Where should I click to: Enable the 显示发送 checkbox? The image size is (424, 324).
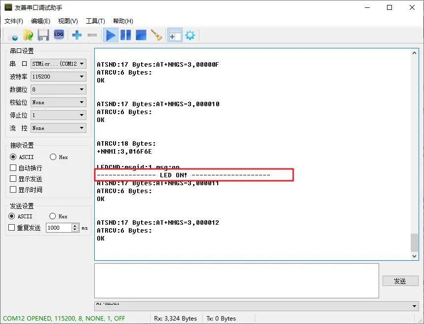(x=13, y=179)
